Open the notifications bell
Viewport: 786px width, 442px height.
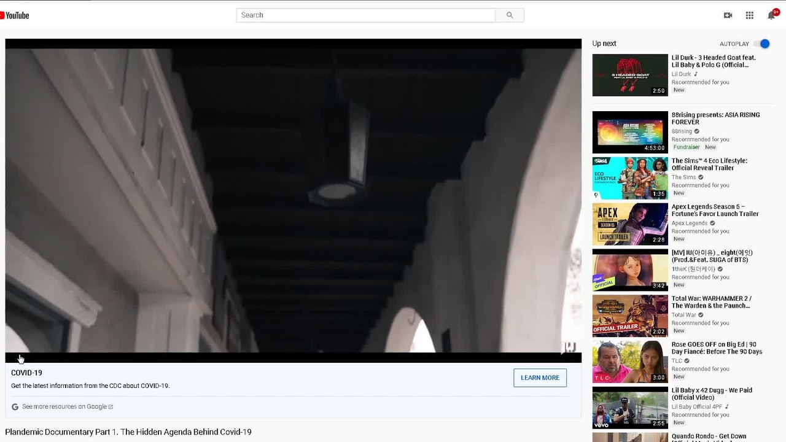click(771, 15)
